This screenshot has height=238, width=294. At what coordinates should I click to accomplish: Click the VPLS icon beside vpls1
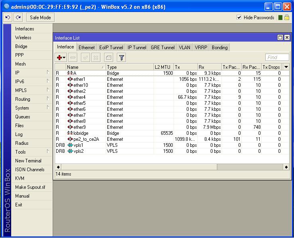pyautogui.click(x=70, y=145)
